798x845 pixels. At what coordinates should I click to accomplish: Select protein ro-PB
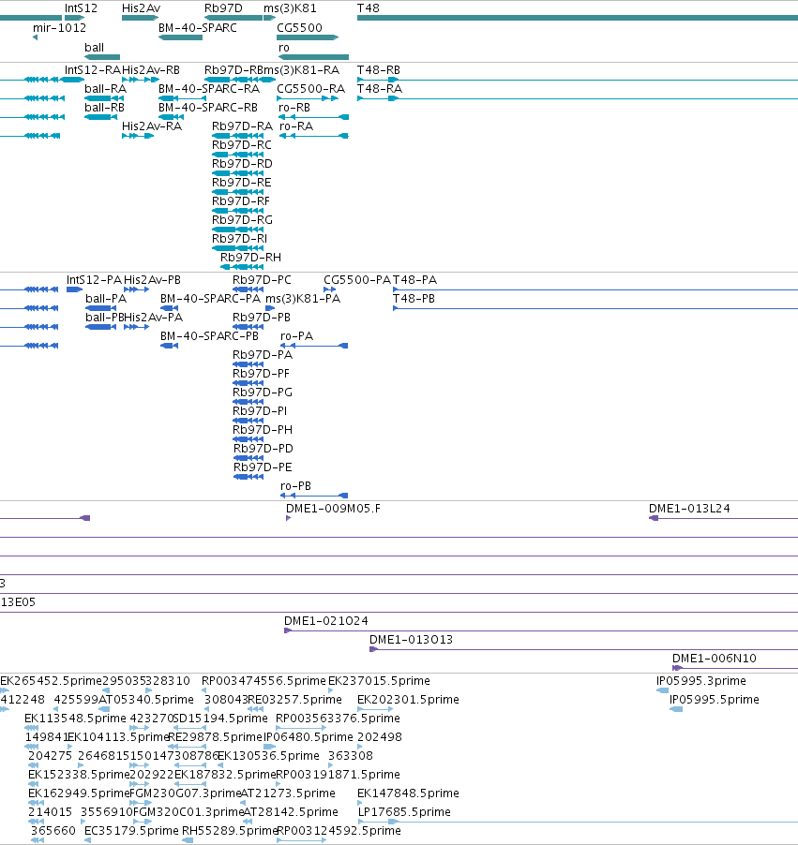coord(295,486)
